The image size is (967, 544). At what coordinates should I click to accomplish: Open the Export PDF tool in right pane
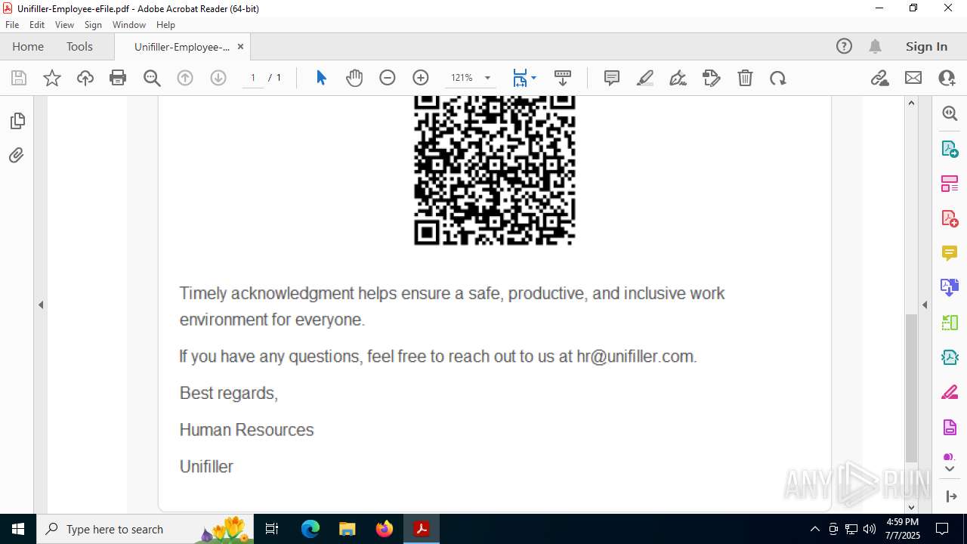point(950,149)
